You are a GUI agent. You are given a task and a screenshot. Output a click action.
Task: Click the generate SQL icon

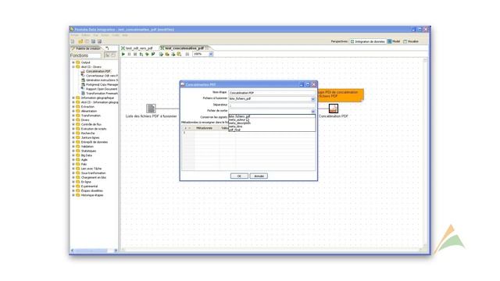tap(173, 54)
